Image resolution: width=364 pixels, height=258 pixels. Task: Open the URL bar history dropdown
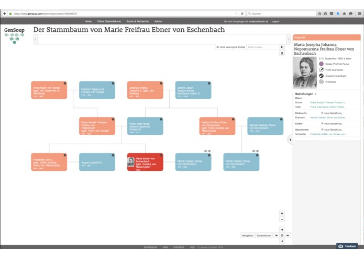click(x=236, y=14)
